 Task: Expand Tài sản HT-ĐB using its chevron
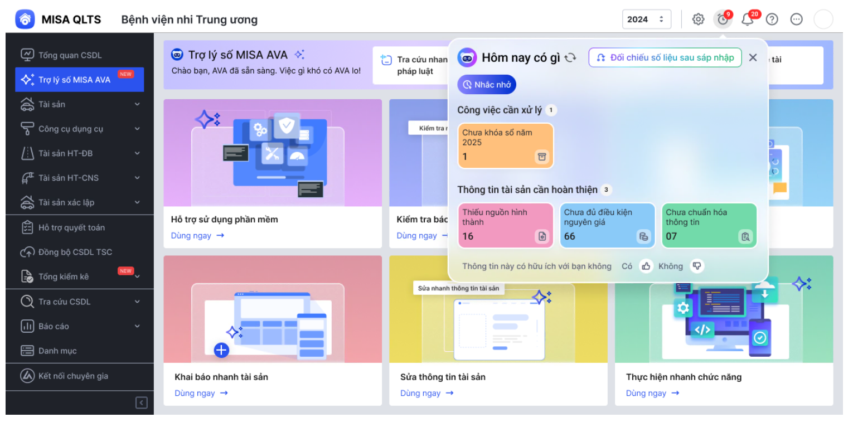(x=137, y=153)
